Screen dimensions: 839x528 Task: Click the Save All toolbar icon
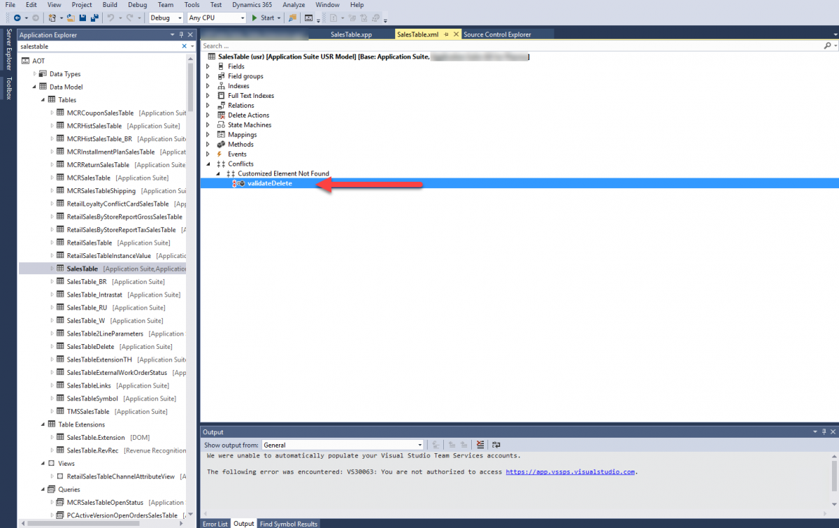93,17
